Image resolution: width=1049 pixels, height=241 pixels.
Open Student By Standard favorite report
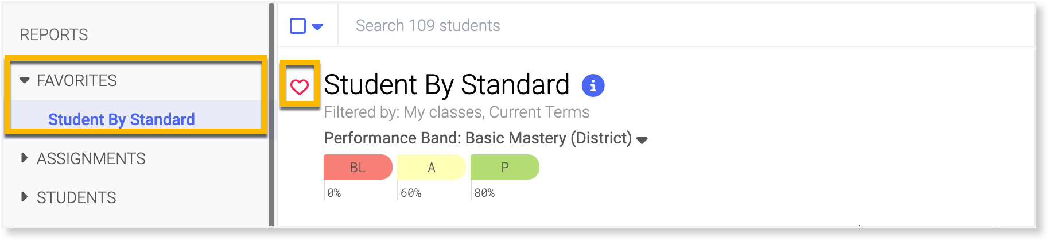point(122,119)
